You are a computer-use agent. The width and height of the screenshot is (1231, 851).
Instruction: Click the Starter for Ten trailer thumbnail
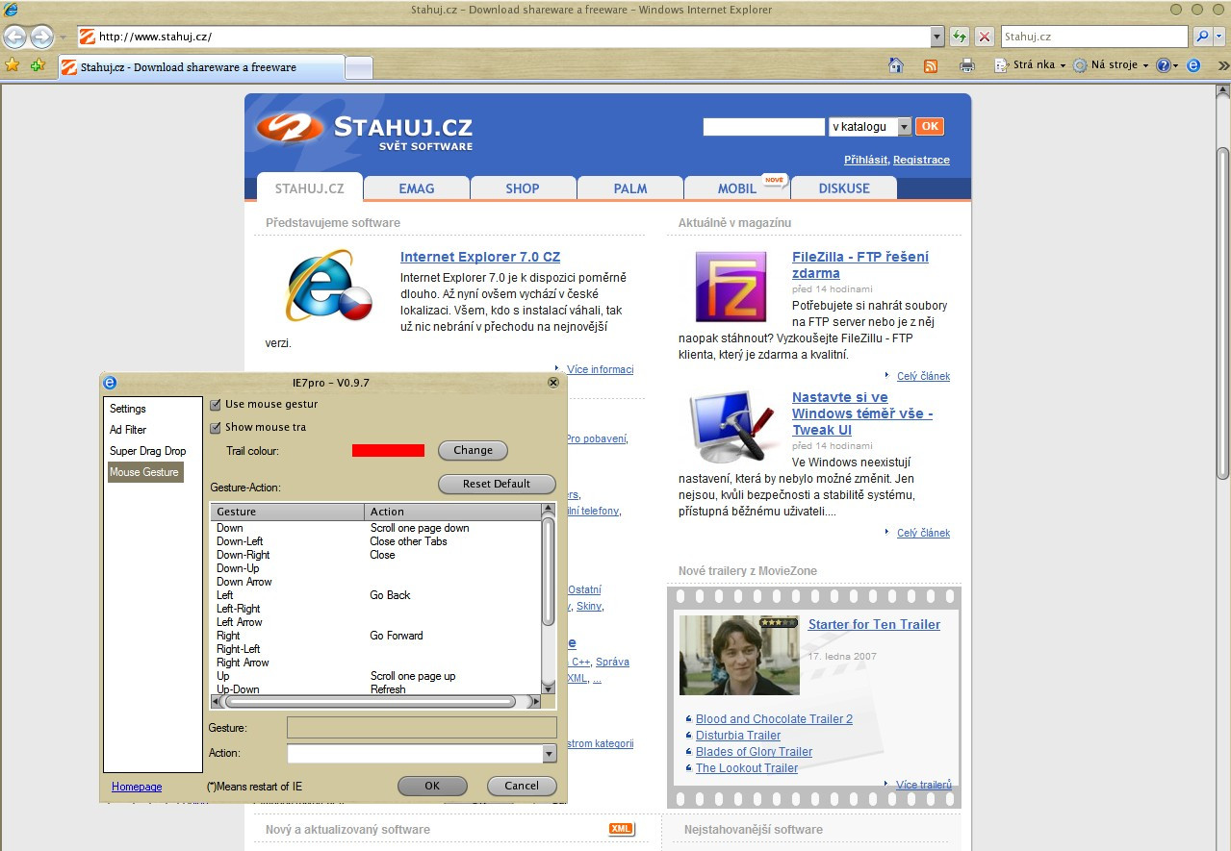click(x=739, y=655)
